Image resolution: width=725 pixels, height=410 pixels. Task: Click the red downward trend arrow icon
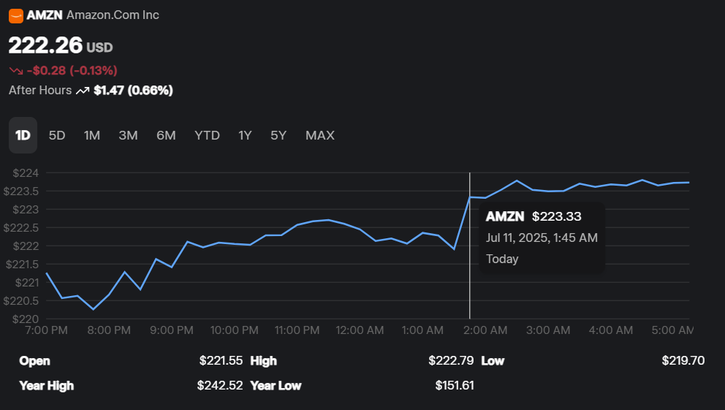coord(15,71)
